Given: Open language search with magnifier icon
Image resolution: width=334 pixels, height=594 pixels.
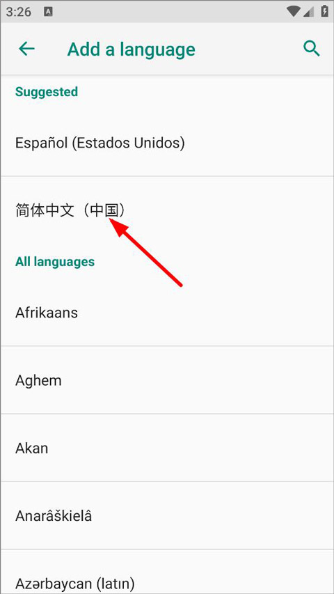Looking at the screenshot, I should 312,49.
